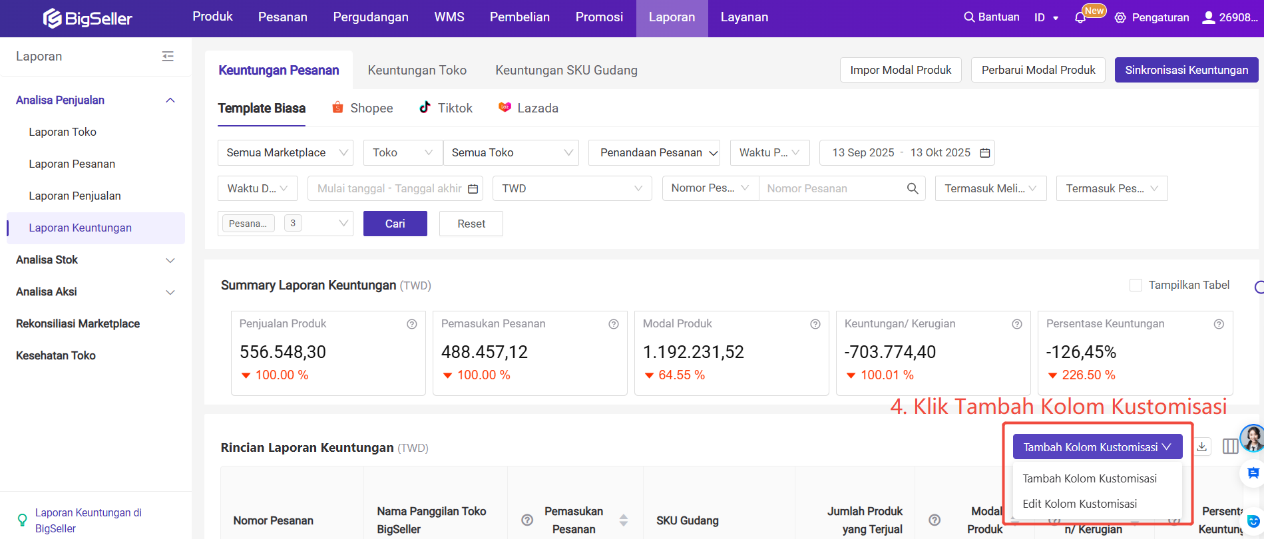Click the search magnifier in Nomor Pesanan
Screen dimensions: 1264x539
(x=913, y=188)
